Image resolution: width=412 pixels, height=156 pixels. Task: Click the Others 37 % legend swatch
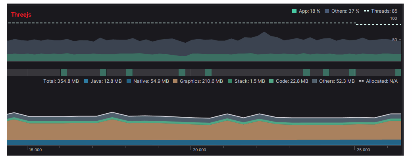[x=327, y=11]
